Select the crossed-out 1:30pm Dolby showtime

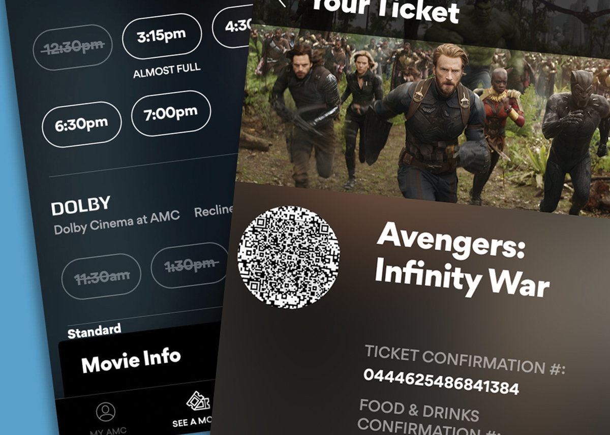click(190, 265)
